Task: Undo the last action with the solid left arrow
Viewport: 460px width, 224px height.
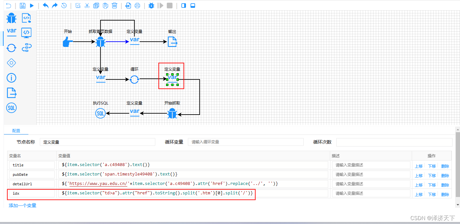Action: [x=46, y=6]
